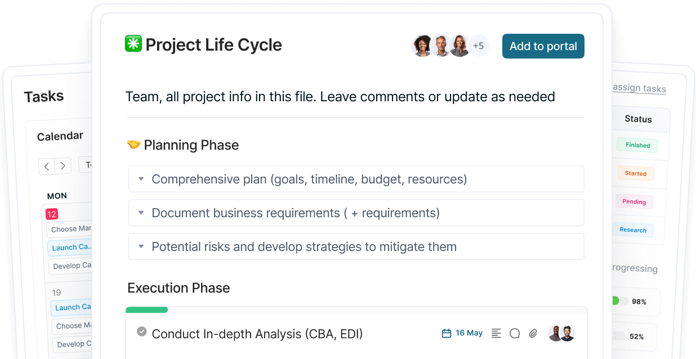Open the text description lines icon
The image size is (696, 359).
(496, 334)
